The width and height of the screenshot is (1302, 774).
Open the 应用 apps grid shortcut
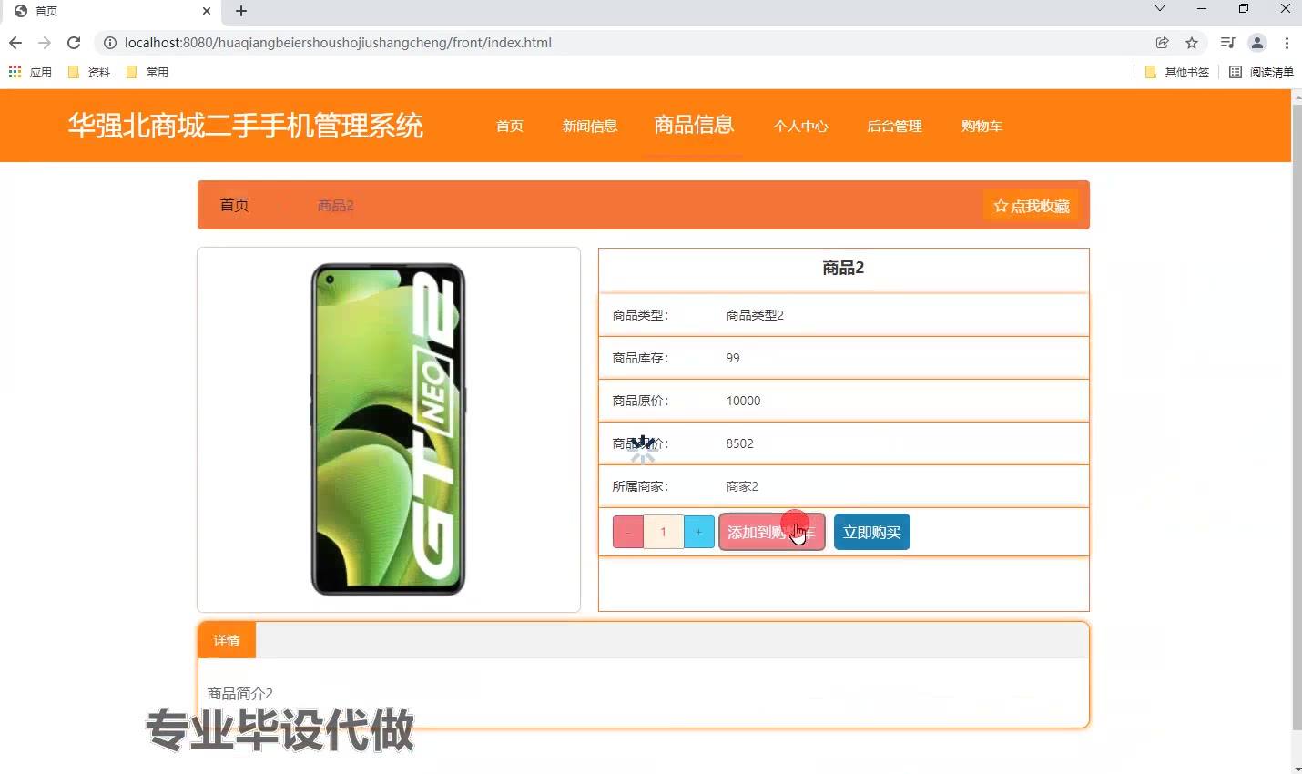click(30, 72)
